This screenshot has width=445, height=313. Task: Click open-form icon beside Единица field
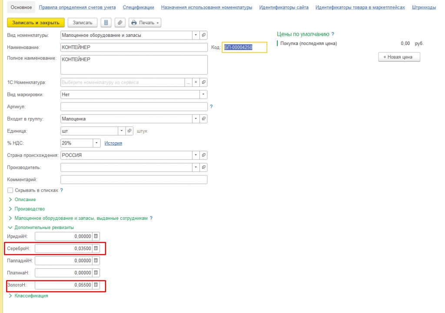pyautogui.click(x=130, y=131)
